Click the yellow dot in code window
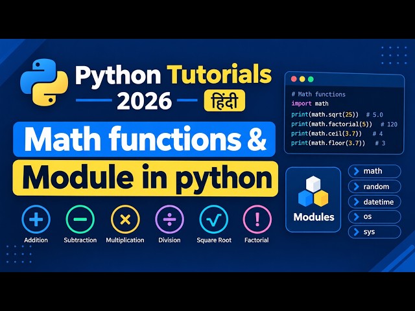Screen dimensions: 415x311 click(302, 79)
